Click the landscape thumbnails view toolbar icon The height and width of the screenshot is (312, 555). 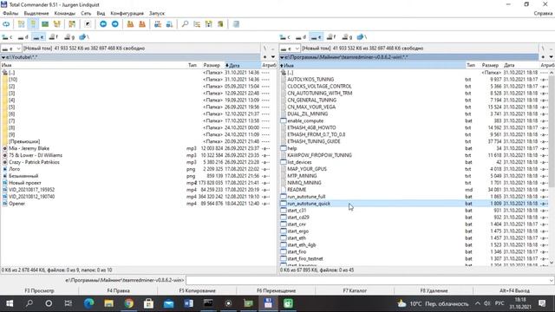[x=45, y=24]
